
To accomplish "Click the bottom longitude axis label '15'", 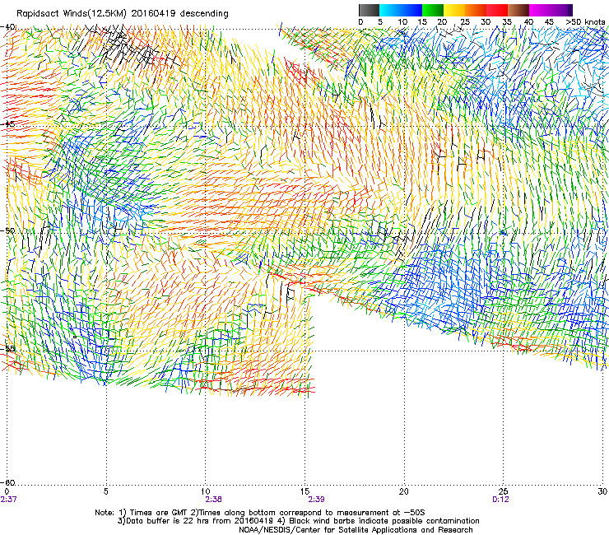I will 304,491.
